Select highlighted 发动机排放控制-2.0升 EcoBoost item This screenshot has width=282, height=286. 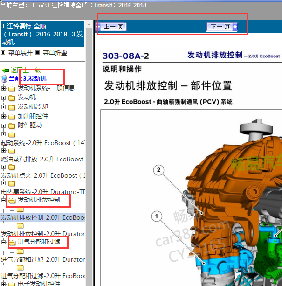42,217
